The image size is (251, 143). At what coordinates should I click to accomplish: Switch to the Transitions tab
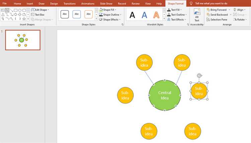69,3
